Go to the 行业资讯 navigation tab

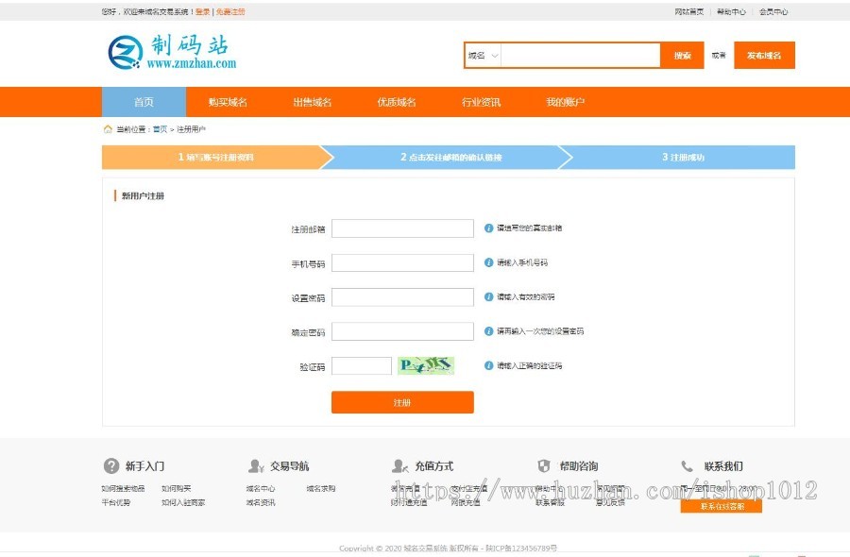pyautogui.click(x=481, y=102)
